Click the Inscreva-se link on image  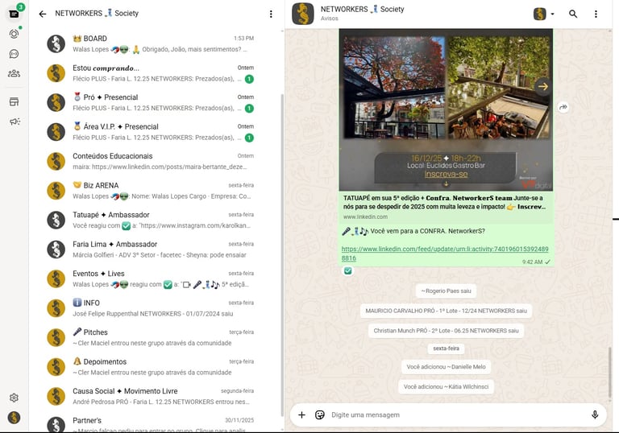[446, 174]
